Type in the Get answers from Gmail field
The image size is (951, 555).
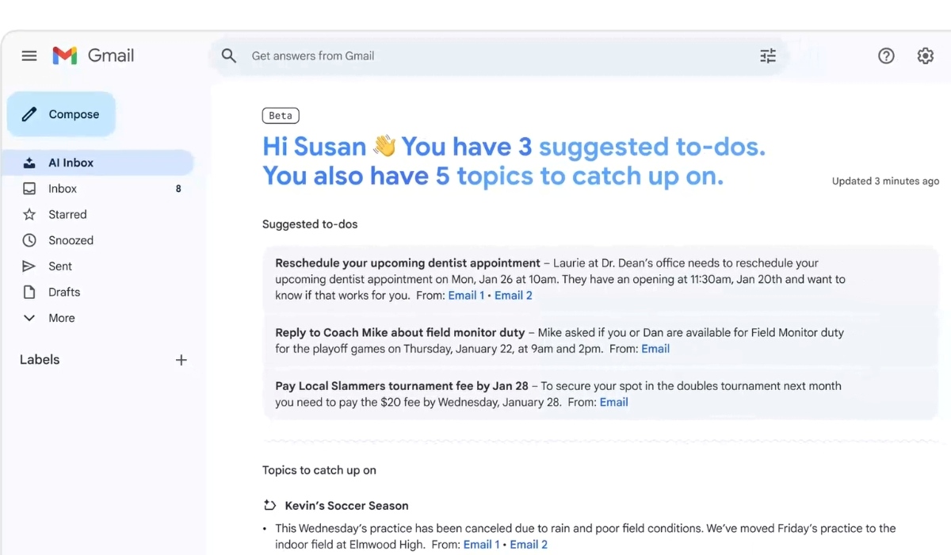click(491, 55)
